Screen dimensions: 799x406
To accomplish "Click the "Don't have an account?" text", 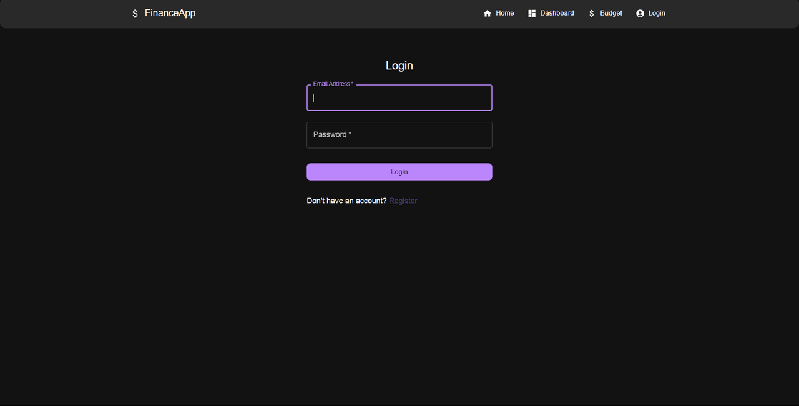I will tap(346, 201).
